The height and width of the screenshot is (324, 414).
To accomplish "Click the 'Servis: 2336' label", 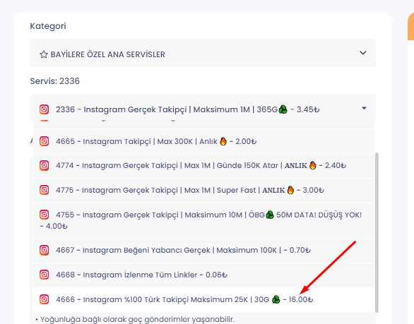I will pyautogui.click(x=54, y=81).
